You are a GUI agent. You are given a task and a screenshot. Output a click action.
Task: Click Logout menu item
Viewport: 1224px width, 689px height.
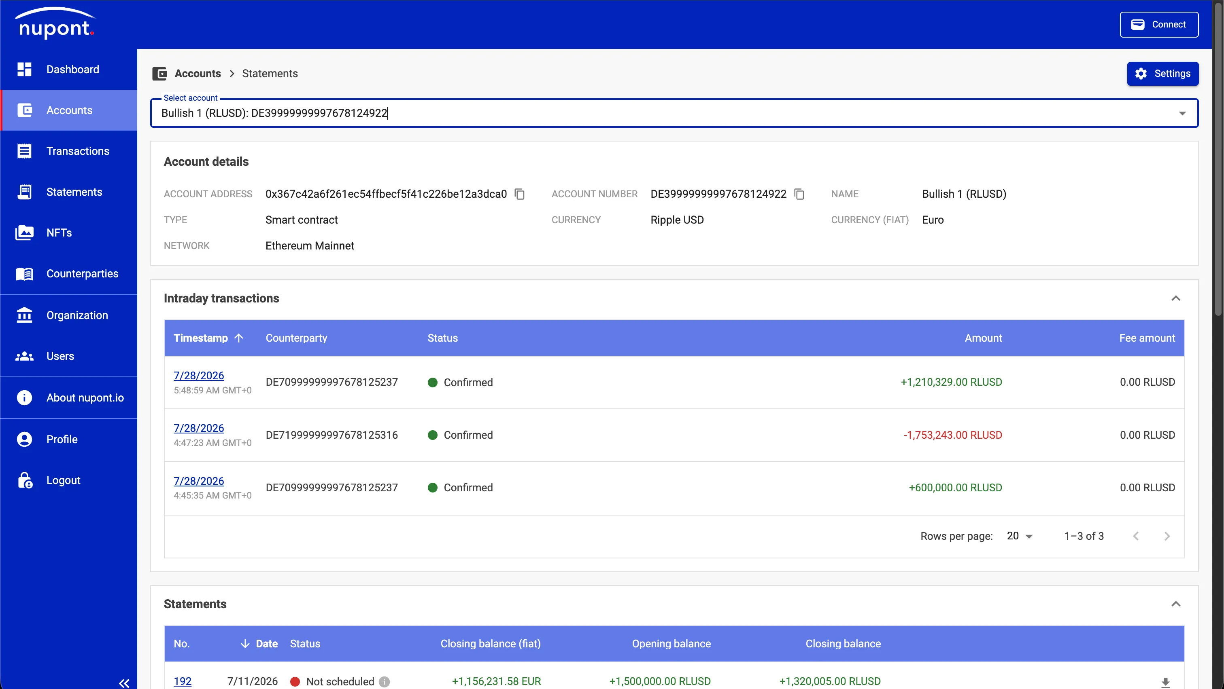pos(69,480)
